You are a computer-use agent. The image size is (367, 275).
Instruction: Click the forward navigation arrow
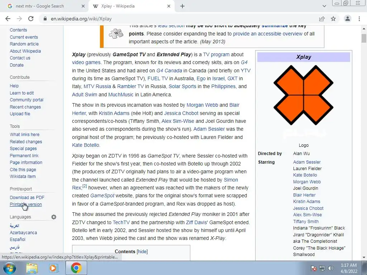point(19,19)
